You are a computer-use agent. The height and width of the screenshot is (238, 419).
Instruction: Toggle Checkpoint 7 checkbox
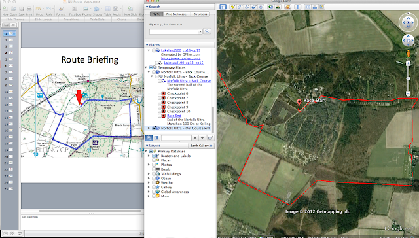tap(160, 98)
